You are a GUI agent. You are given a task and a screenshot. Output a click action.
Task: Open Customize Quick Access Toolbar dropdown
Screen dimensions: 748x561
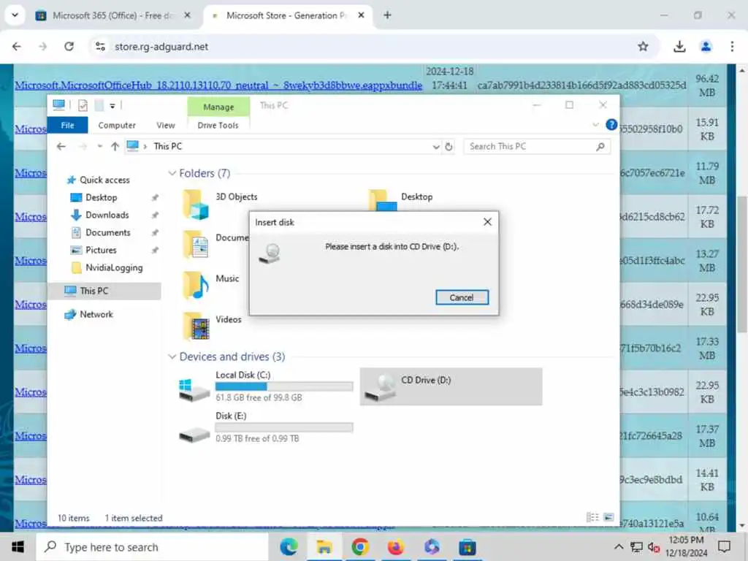(x=112, y=105)
